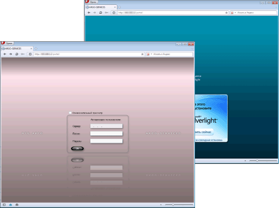Open zoom menu arrow in front status bar
The width and height of the screenshot is (279, 208).
(161, 205)
